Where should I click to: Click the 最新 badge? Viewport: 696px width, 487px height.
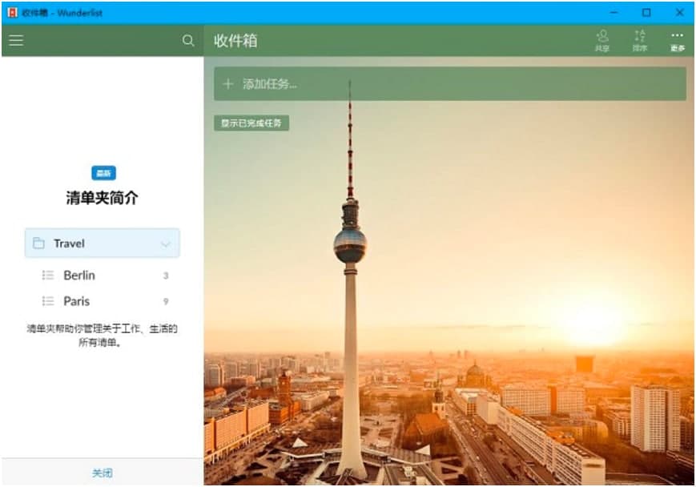pos(102,172)
